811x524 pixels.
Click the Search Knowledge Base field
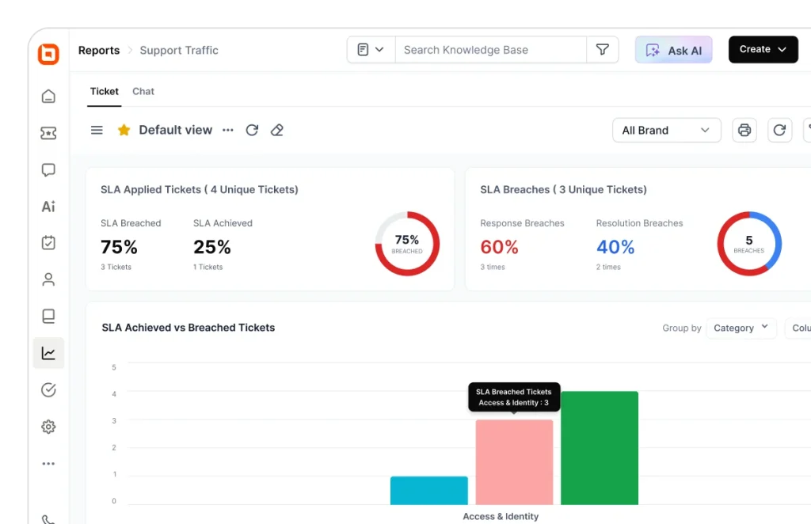(490, 50)
